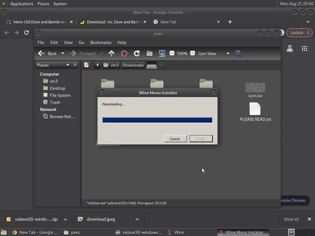This screenshot has height=236, width=315.
Task: Open the Help menu
Action: tap(122, 42)
